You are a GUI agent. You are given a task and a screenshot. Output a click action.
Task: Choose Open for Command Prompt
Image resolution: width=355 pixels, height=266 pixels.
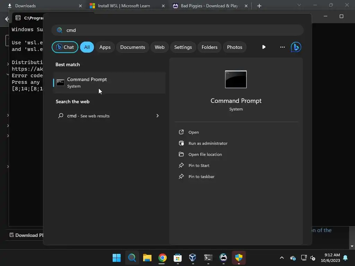pos(193,132)
